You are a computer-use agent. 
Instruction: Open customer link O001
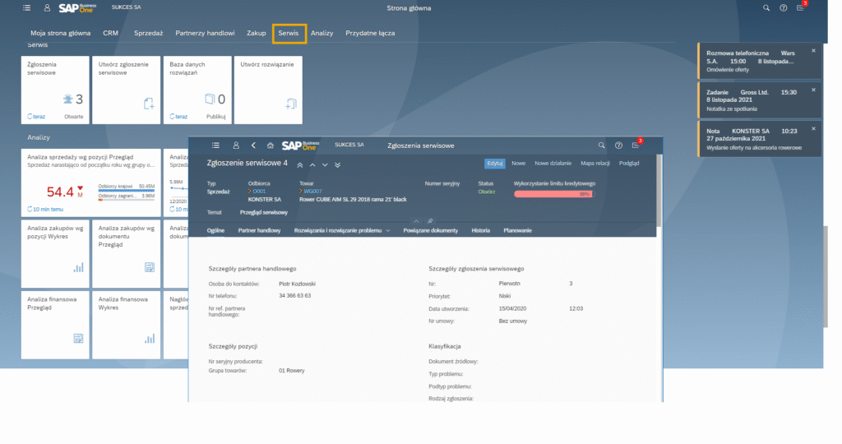(x=259, y=191)
